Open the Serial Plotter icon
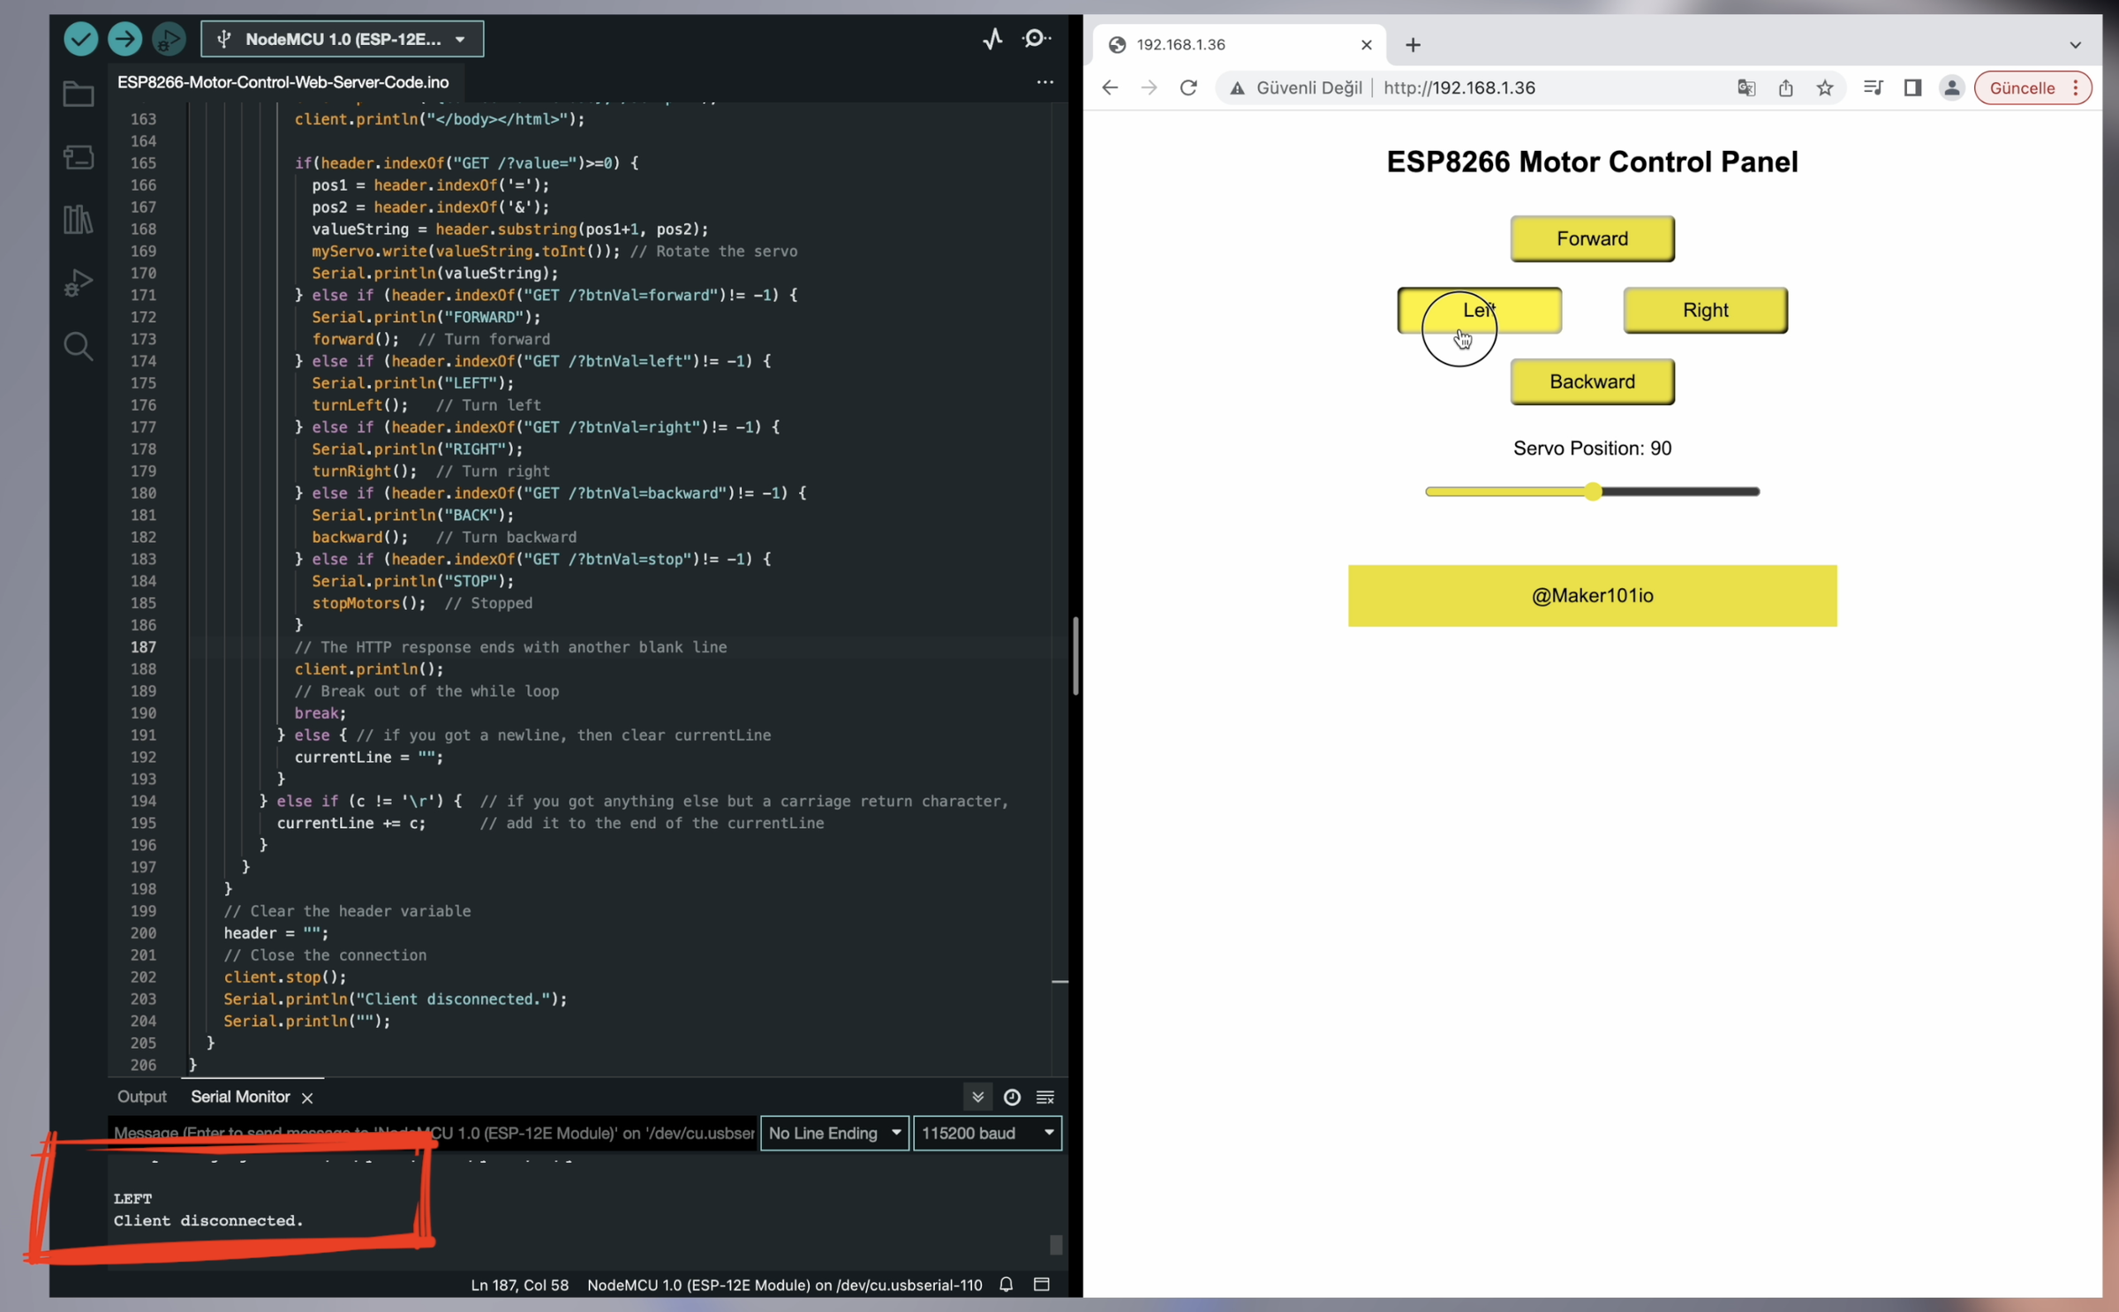The height and width of the screenshot is (1312, 2119). pos(992,39)
